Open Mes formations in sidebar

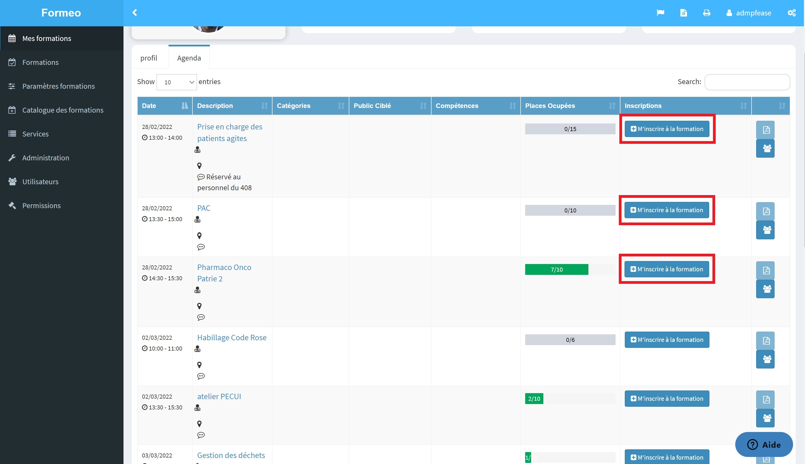tap(62, 38)
